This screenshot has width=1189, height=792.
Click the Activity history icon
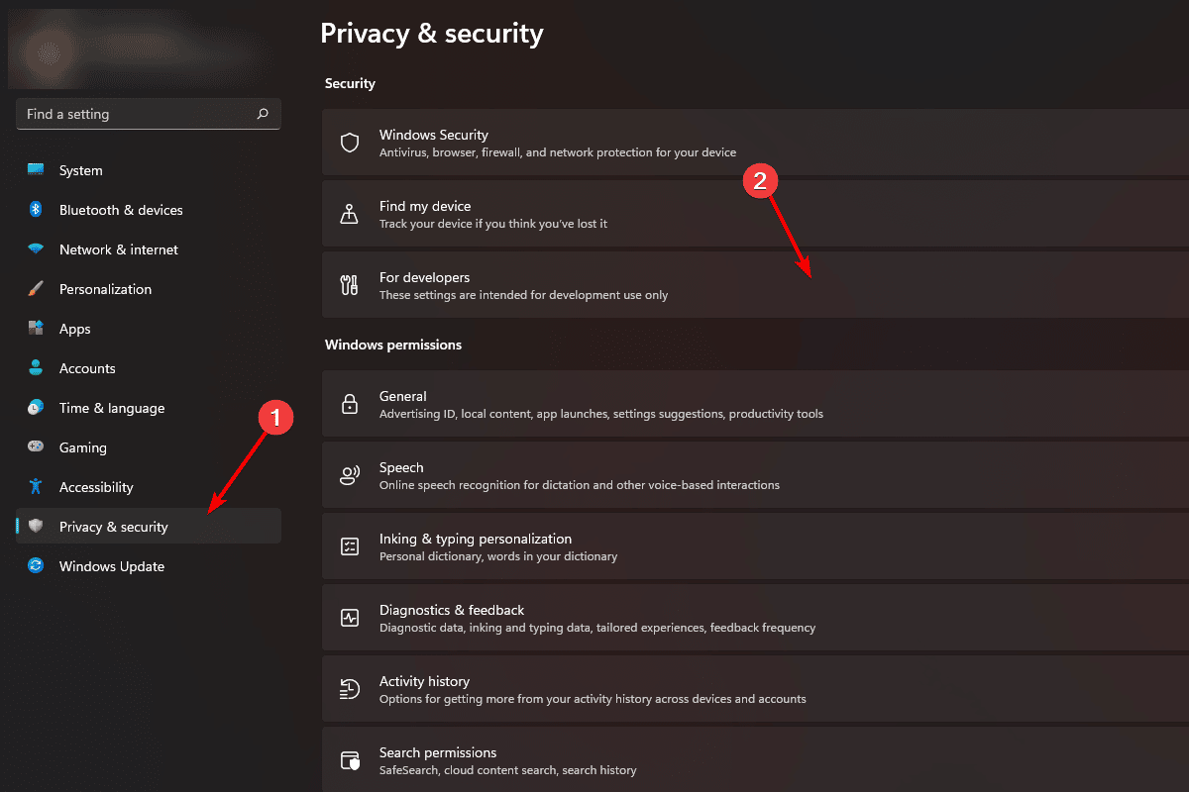349,688
